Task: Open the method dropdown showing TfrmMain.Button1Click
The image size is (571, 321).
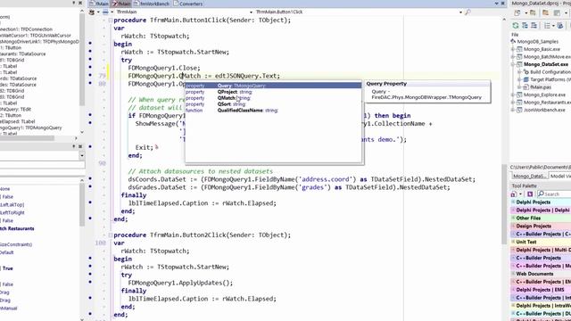Action: [x=460, y=12]
